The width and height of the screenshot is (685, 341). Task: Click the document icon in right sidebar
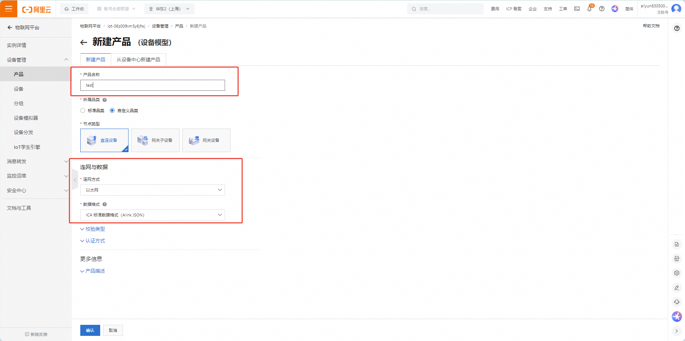tap(677, 244)
